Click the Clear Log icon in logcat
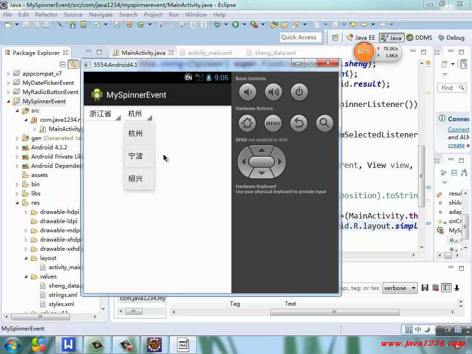 [435, 288]
